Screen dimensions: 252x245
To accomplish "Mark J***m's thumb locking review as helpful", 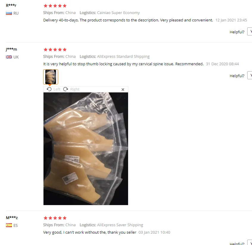I will (250, 75).
